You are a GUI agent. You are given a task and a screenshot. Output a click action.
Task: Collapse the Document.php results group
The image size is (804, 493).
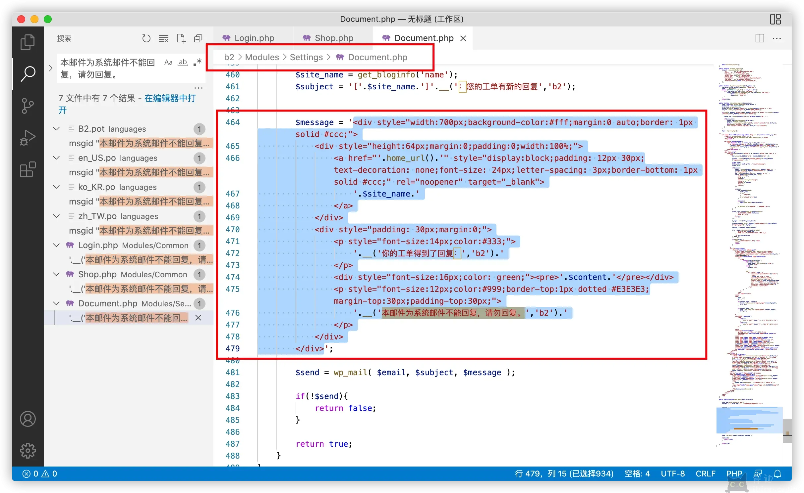click(57, 303)
